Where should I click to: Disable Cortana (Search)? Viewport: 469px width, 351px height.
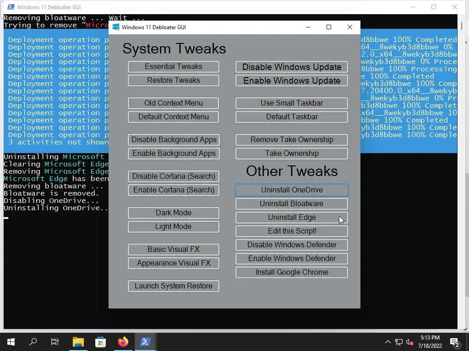click(x=174, y=176)
